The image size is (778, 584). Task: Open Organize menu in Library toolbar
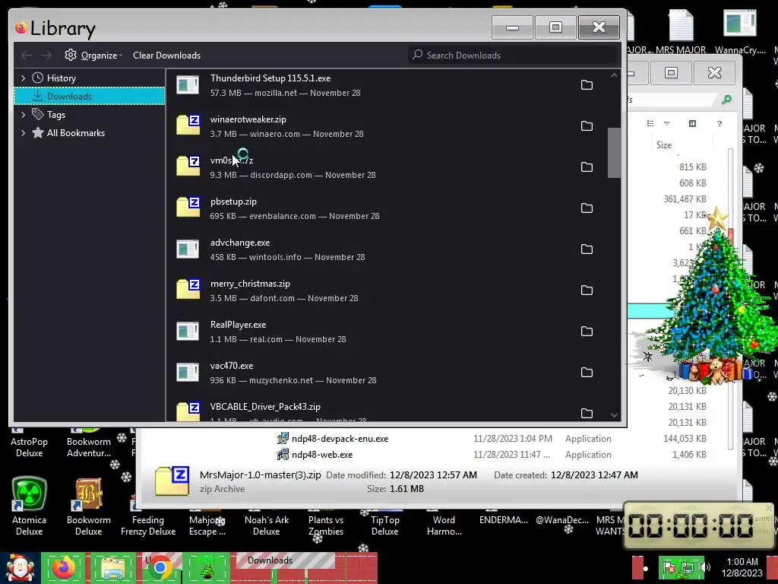coord(93,55)
